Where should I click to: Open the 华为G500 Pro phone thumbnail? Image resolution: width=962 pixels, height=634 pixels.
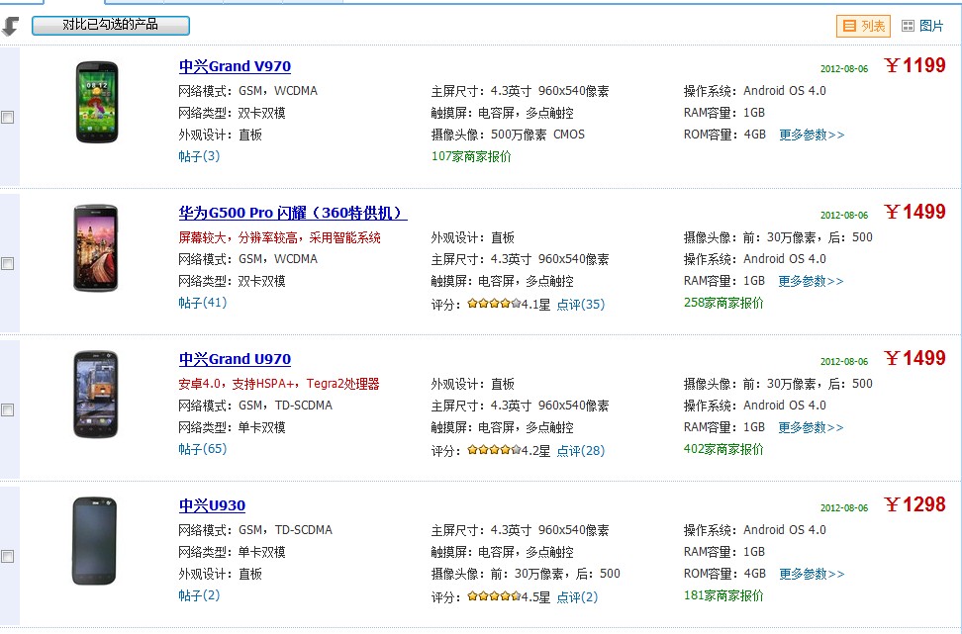coord(96,247)
